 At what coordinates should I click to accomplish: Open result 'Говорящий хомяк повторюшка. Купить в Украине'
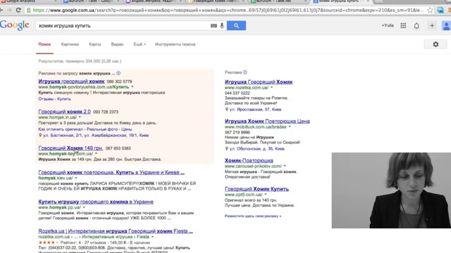pyautogui.click(x=111, y=172)
